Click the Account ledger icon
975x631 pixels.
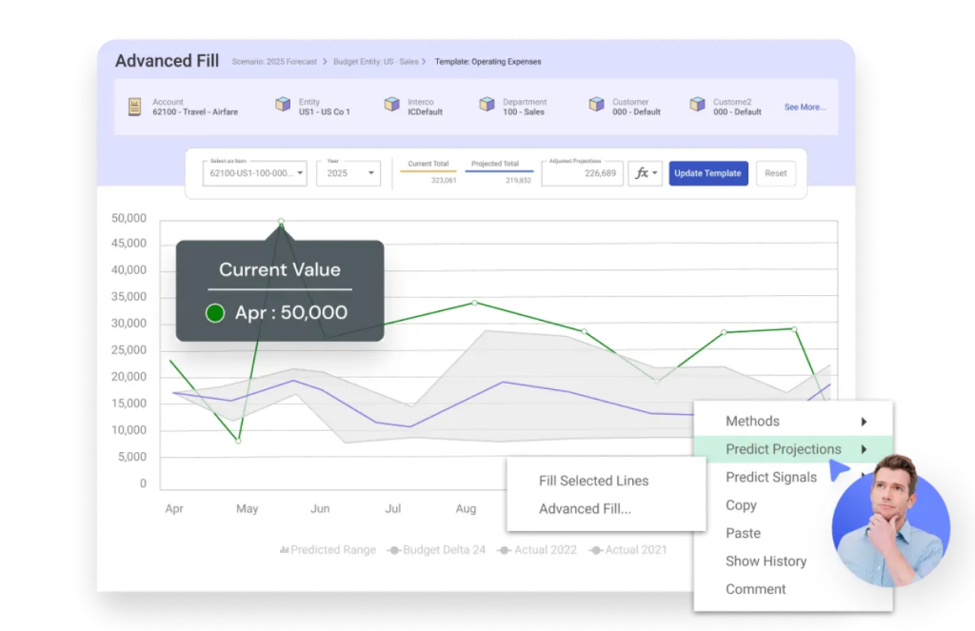(x=134, y=107)
